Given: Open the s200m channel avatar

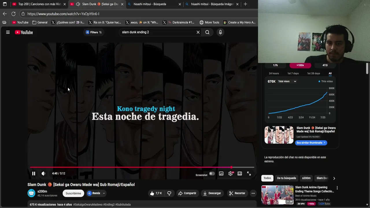Looking at the screenshot, I should pos(31,193).
